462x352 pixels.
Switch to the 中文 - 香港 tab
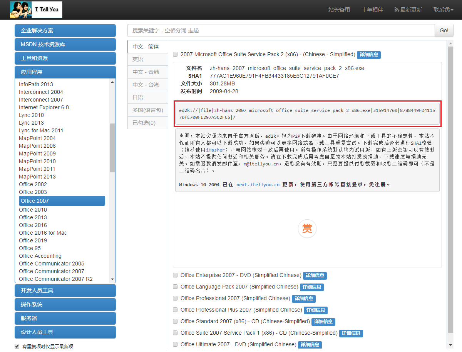148,72
